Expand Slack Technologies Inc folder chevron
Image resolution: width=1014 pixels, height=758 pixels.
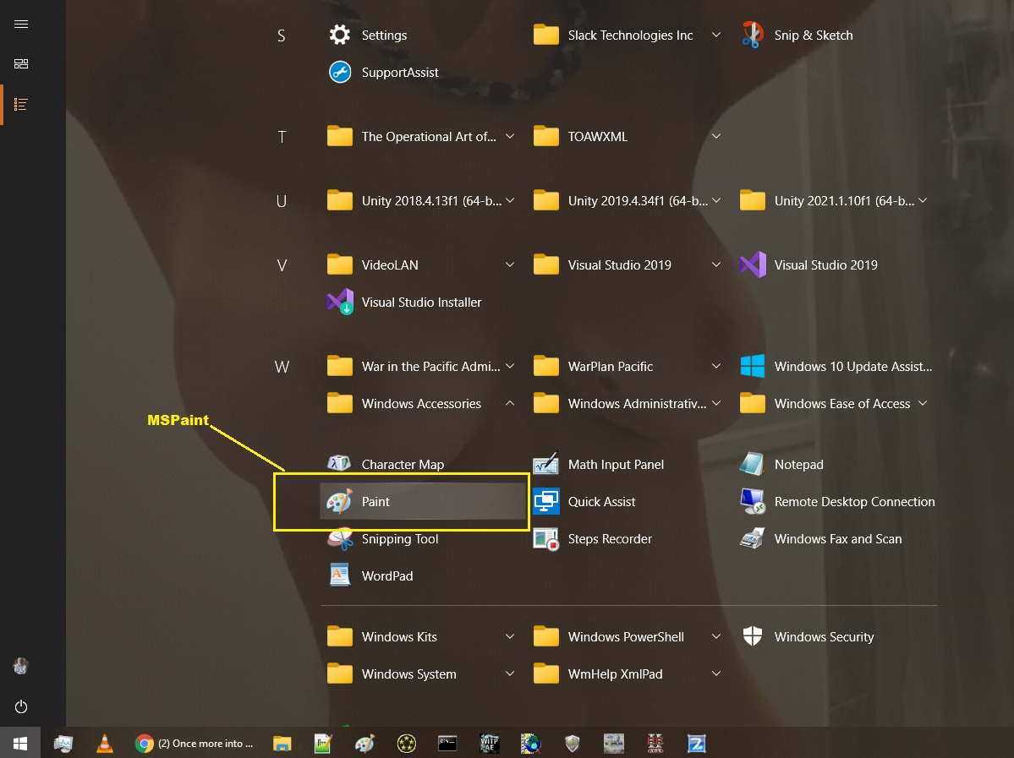(x=715, y=35)
